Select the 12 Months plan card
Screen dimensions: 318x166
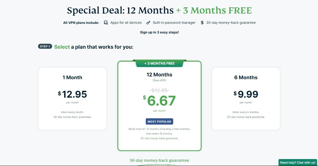coord(159,106)
